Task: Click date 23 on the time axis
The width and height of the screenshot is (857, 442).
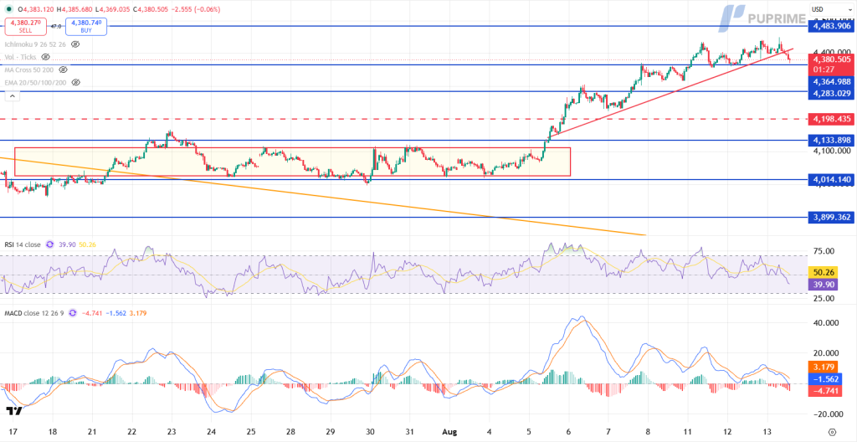Action: click(172, 431)
